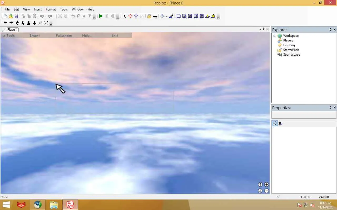The height and width of the screenshot is (210, 337).
Task: Click the muted volume tray icon
Action: point(312,205)
